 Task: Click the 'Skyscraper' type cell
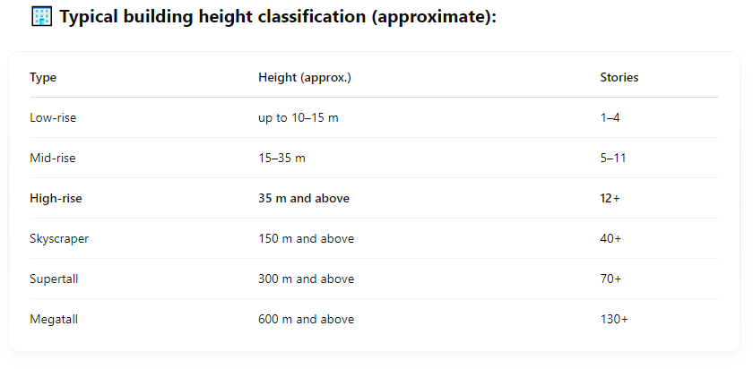pos(59,238)
